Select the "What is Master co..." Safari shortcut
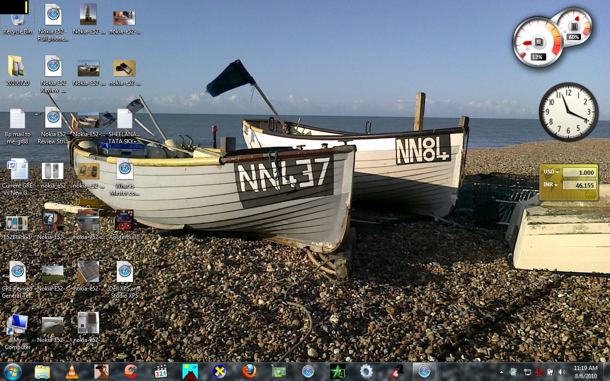The image size is (610, 381). [x=124, y=178]
